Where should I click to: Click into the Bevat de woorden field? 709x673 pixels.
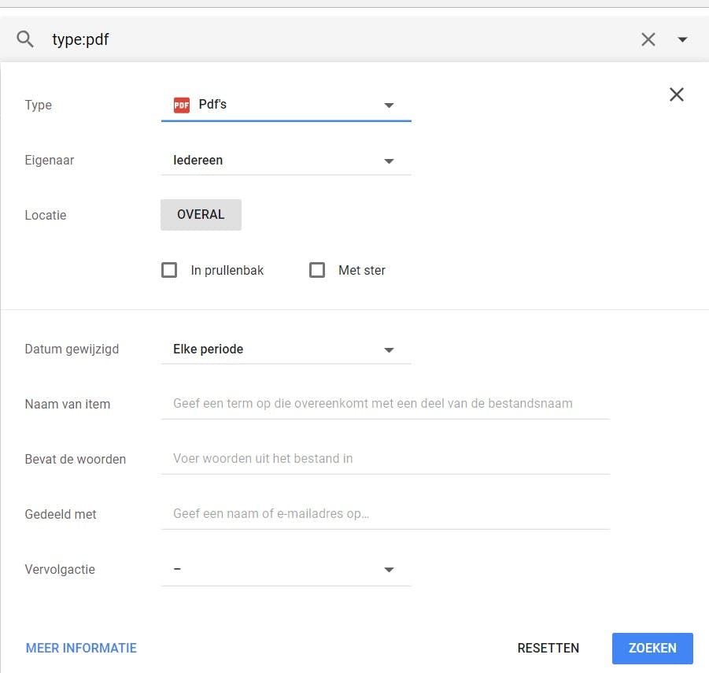point(385,459)
